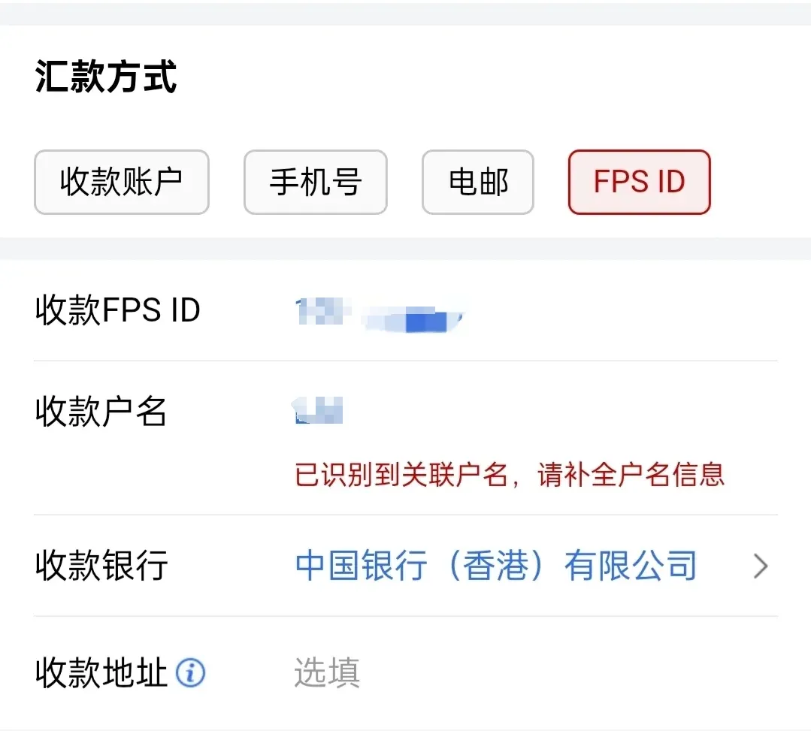The height and width of the screenshot is (731, 811).
Task: Tap the gray strip above 汇款方式
Action: click(406, 14)
